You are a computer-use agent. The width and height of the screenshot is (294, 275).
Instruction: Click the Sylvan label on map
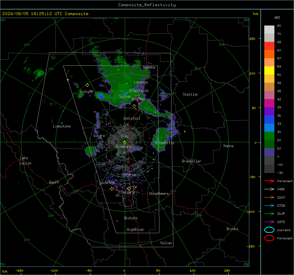click(125, 96)
